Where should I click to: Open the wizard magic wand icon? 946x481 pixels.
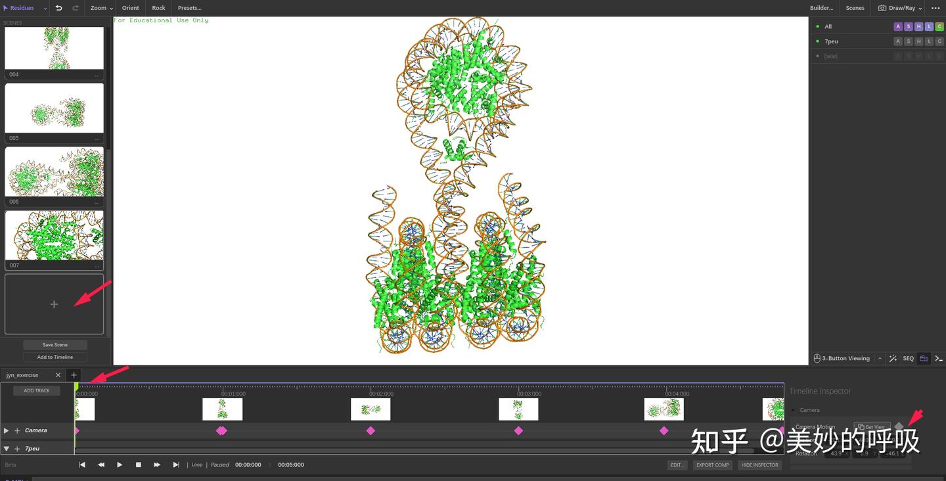coord(893,358)
